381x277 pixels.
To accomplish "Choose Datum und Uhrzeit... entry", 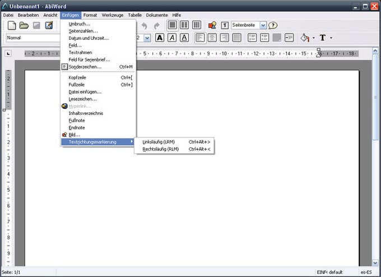I will [x=98, y=38].
